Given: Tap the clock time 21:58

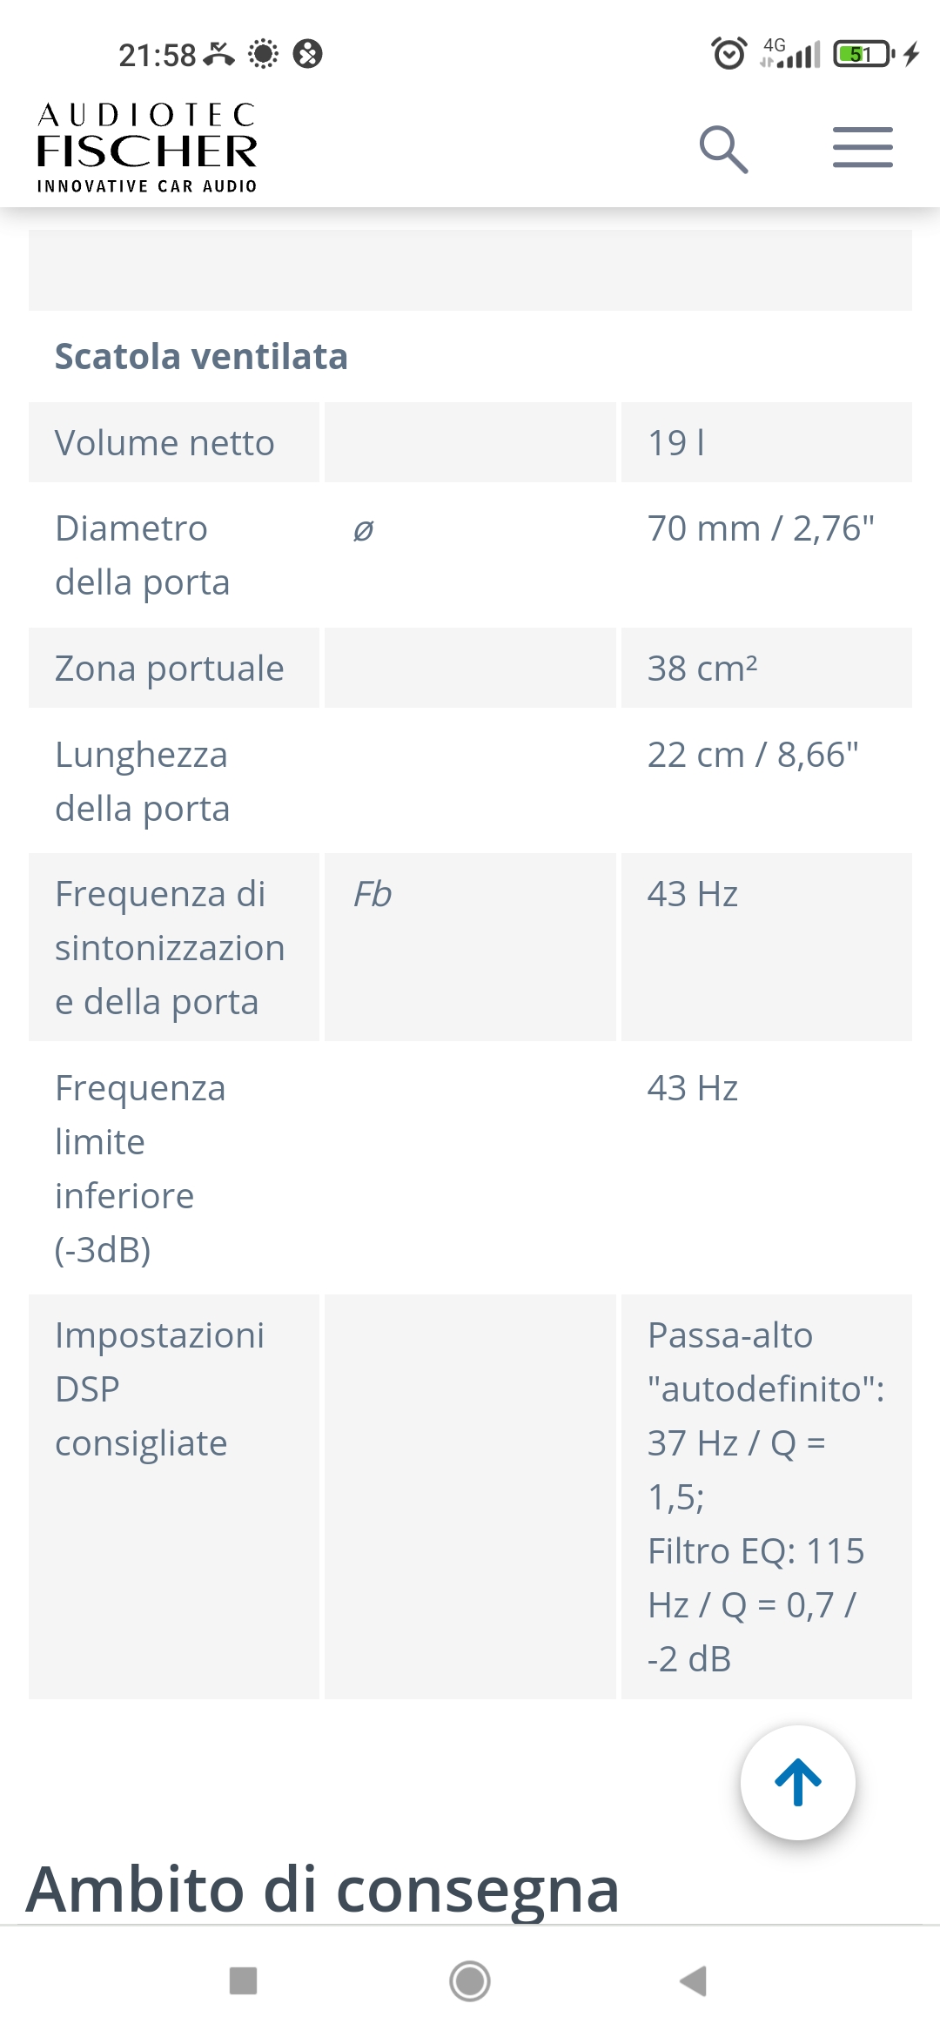Looking at the screenshot, I should pyautogui.click(x=158, y=55).
